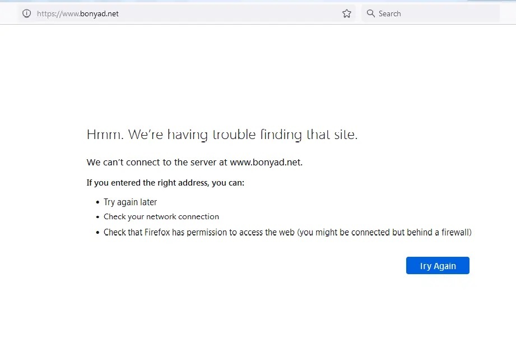Click the 'Hmm. We're having trouble' heading
Viewport: 516px width, 342px height.
(222, 134)
